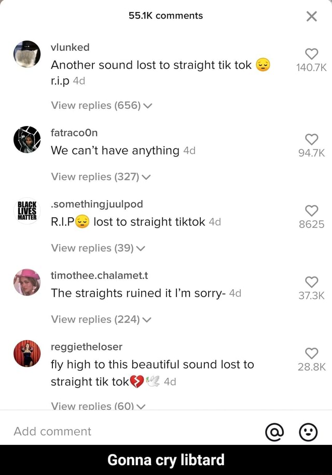Open vlunked's profile by tapping username
The height and width of the screenshot is (475, 332).
coord(70,47)
